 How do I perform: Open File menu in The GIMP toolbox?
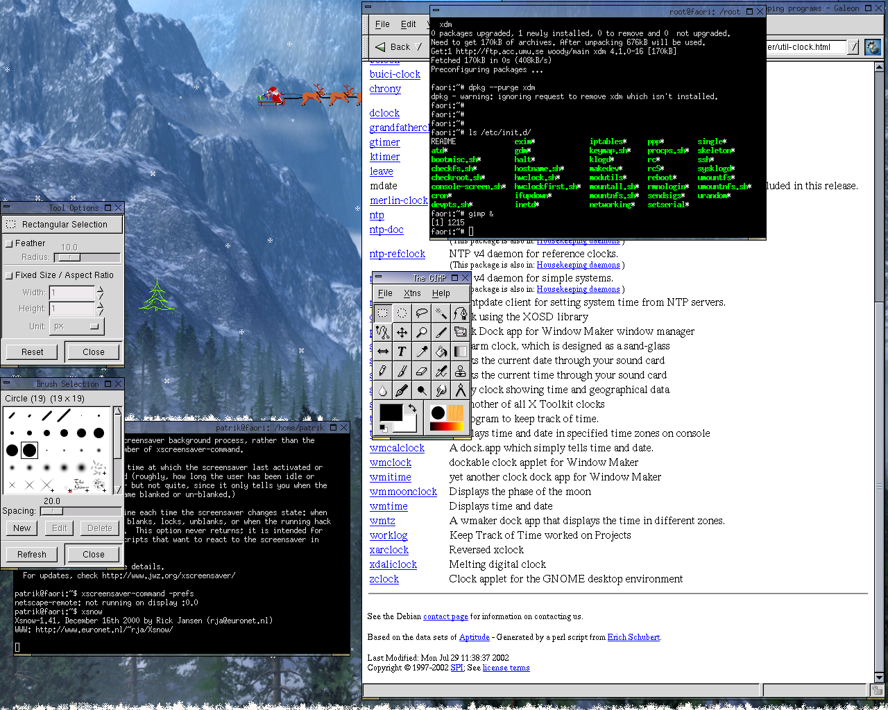(x=385, y=293)
